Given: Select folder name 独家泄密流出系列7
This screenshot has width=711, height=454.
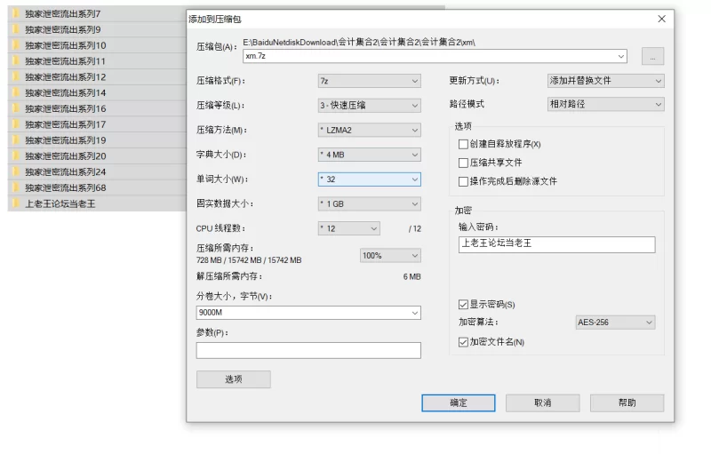Looking at the screenshot, I should (62, 13).
